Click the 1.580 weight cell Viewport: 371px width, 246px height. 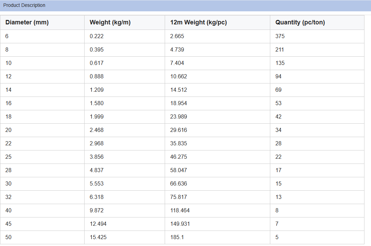(97, 103)
